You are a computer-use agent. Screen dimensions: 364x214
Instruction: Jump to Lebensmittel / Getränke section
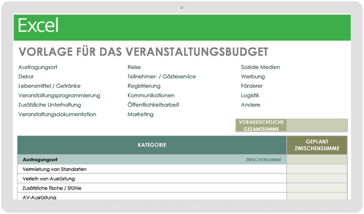point(49,86)
